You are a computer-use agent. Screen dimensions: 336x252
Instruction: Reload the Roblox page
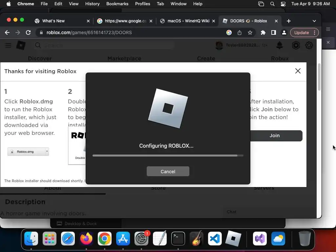(x=28, y=32)
